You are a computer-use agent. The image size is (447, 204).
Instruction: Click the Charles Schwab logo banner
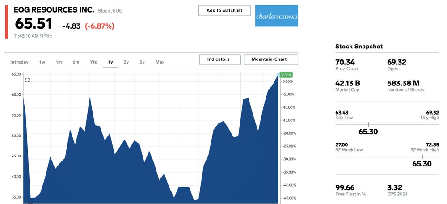click(x=277, y=16)
